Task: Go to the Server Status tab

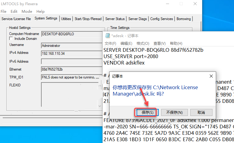Action: [115, 19]
